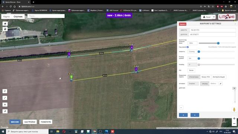The height and width of the screenshot is (134, 238).
Task: Click the altitude value field
Action: [x=192, y=43]
